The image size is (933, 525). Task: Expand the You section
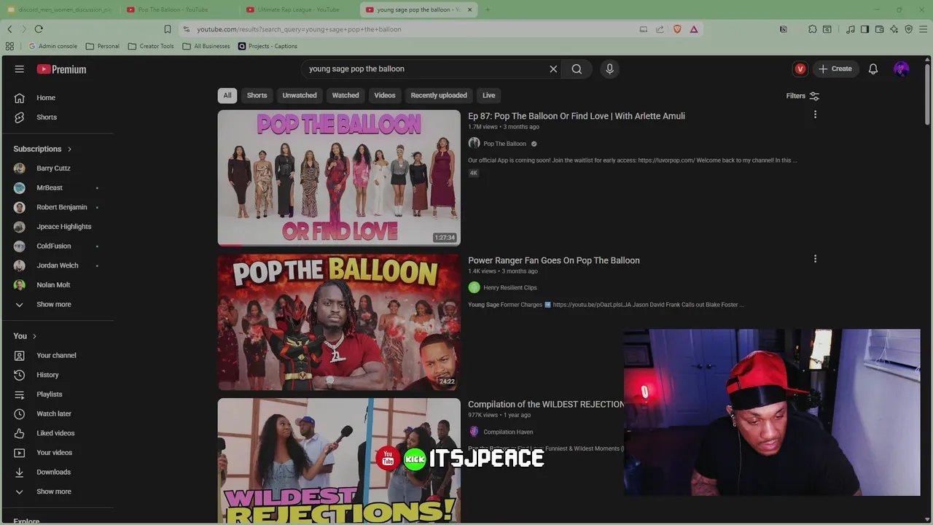(x=26, y=336)
